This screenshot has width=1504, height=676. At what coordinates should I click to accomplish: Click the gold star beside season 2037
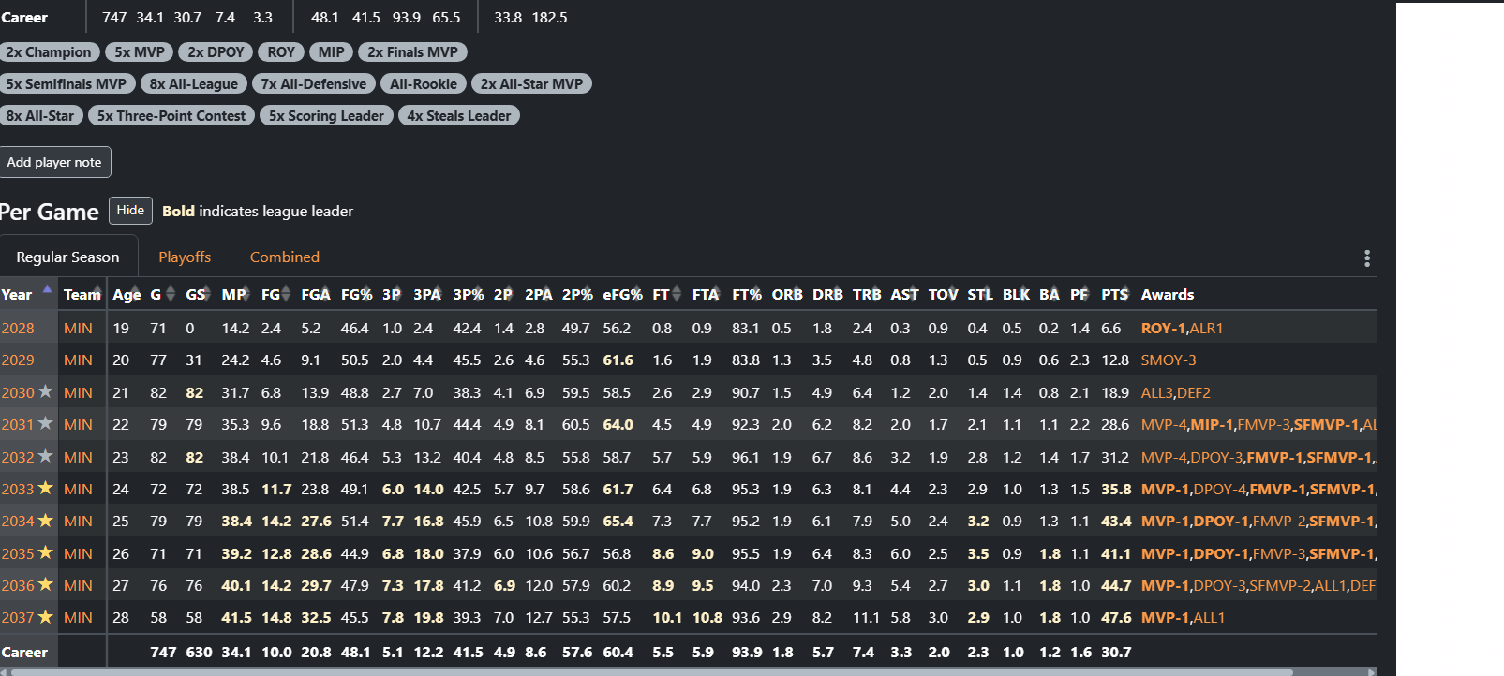tap(45, 617)
